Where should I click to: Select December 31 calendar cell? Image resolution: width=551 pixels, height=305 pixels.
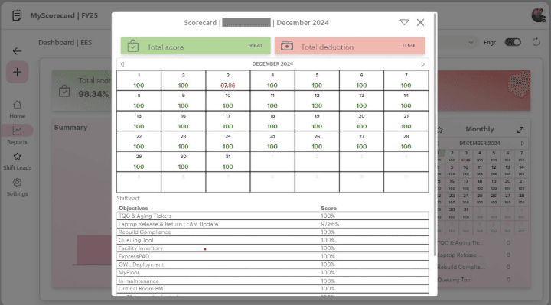228,161
